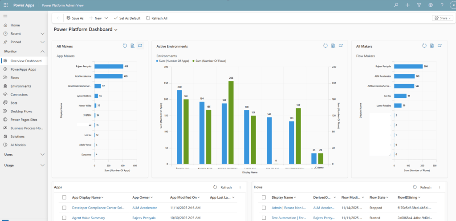Expand the Flow Makers chart view

tap(440, 46)
